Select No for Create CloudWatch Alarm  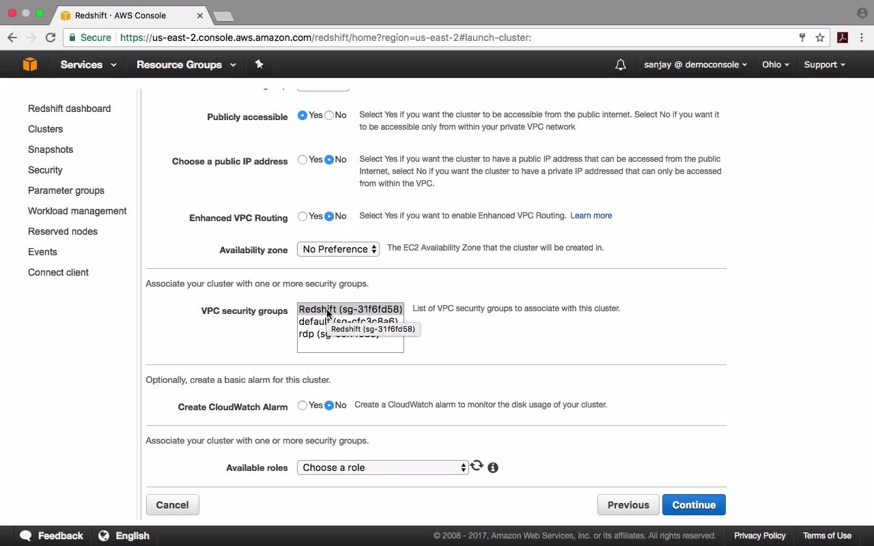(329, 405)
